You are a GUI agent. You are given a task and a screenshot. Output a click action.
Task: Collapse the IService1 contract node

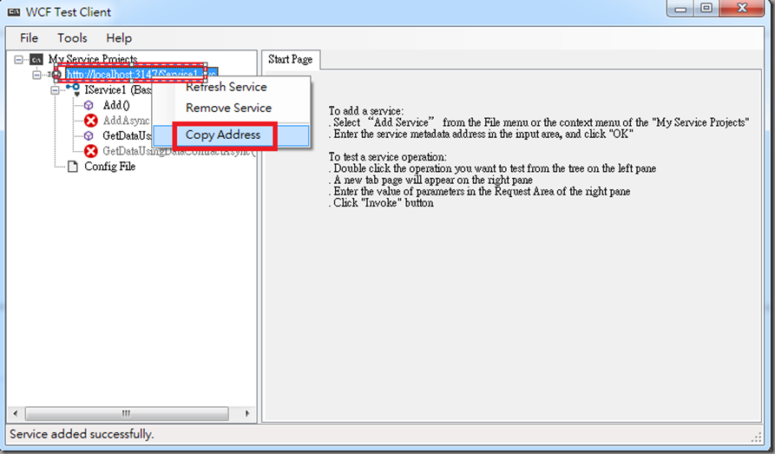coord(55,90)
